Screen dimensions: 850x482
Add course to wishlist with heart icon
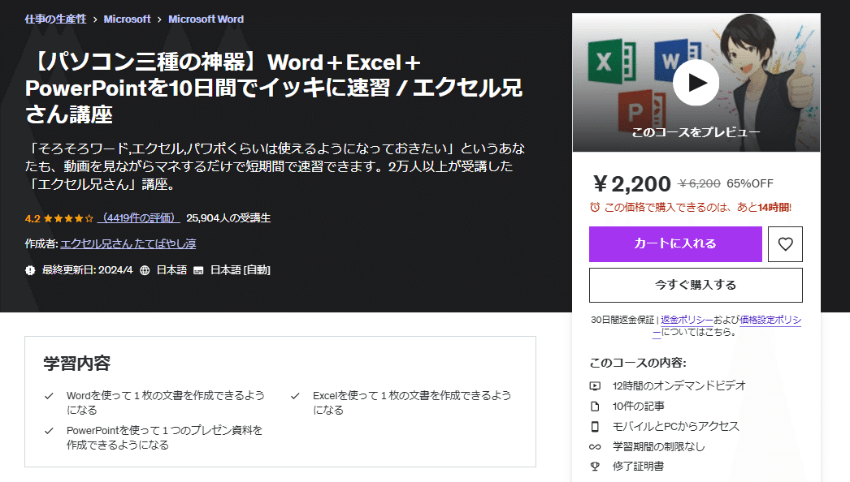[x=785, y=244]
